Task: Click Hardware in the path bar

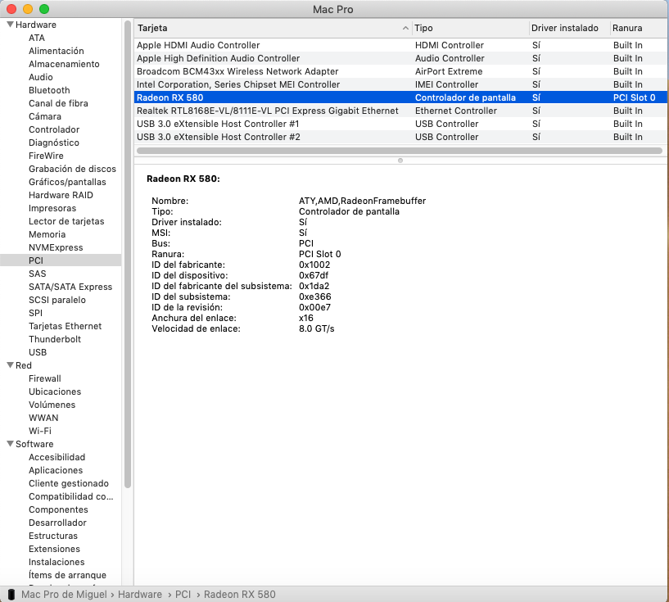Action: [x=140, y=595]
